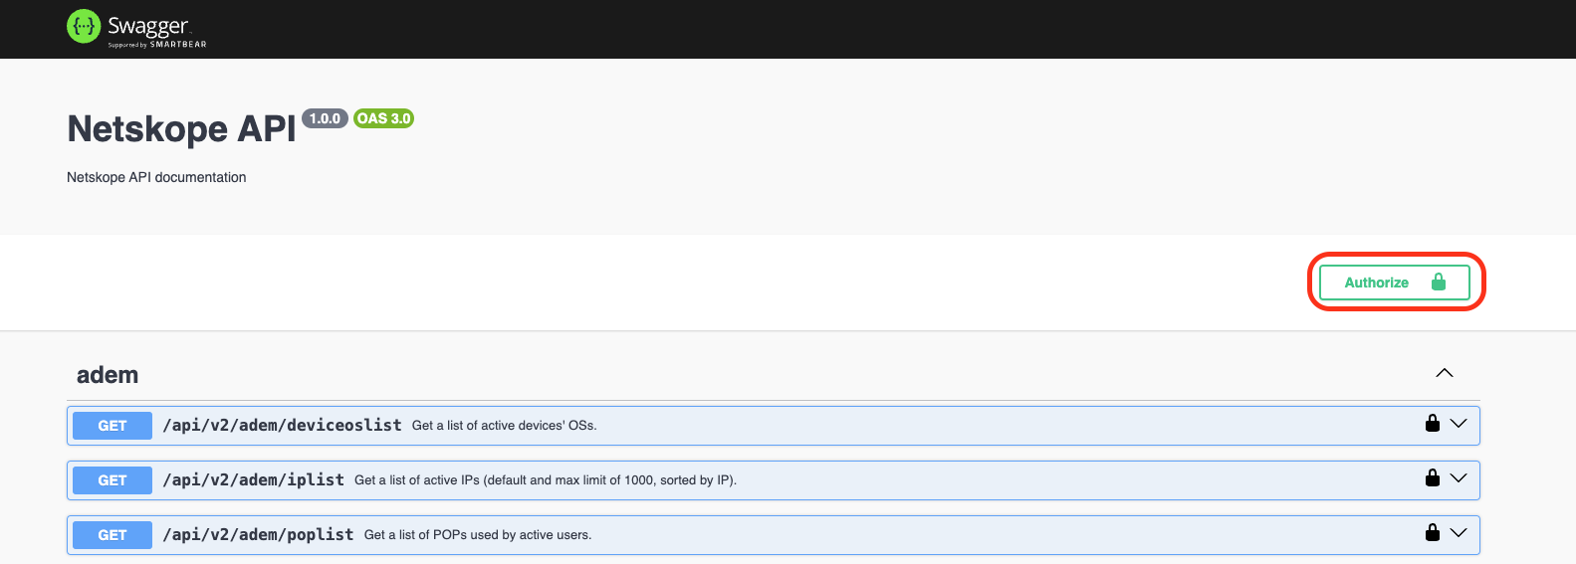The image size is (1576, 564).
Task: Open /api/v2/adem/iplist endpoint path
Action: [x=253, y=479]
